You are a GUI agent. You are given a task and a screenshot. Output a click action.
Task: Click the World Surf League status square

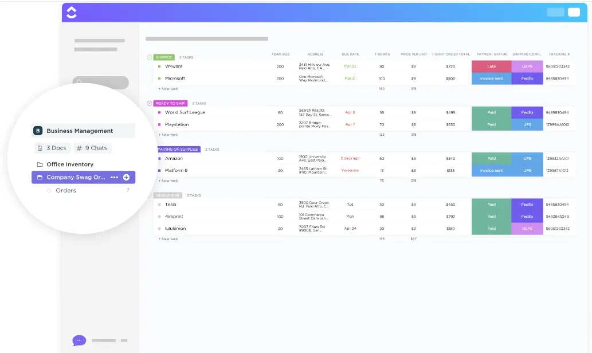(x=159, y=112)
